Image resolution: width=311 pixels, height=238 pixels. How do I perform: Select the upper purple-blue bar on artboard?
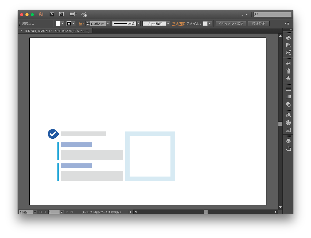pyautogui.click(x=76, y=145)
